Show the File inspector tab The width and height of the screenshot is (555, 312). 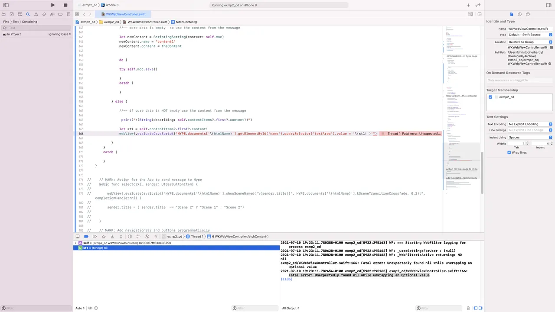(x=512, y=14)
